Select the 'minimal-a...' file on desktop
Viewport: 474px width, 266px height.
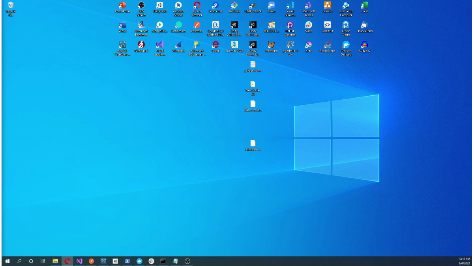[x=253, y=145]
